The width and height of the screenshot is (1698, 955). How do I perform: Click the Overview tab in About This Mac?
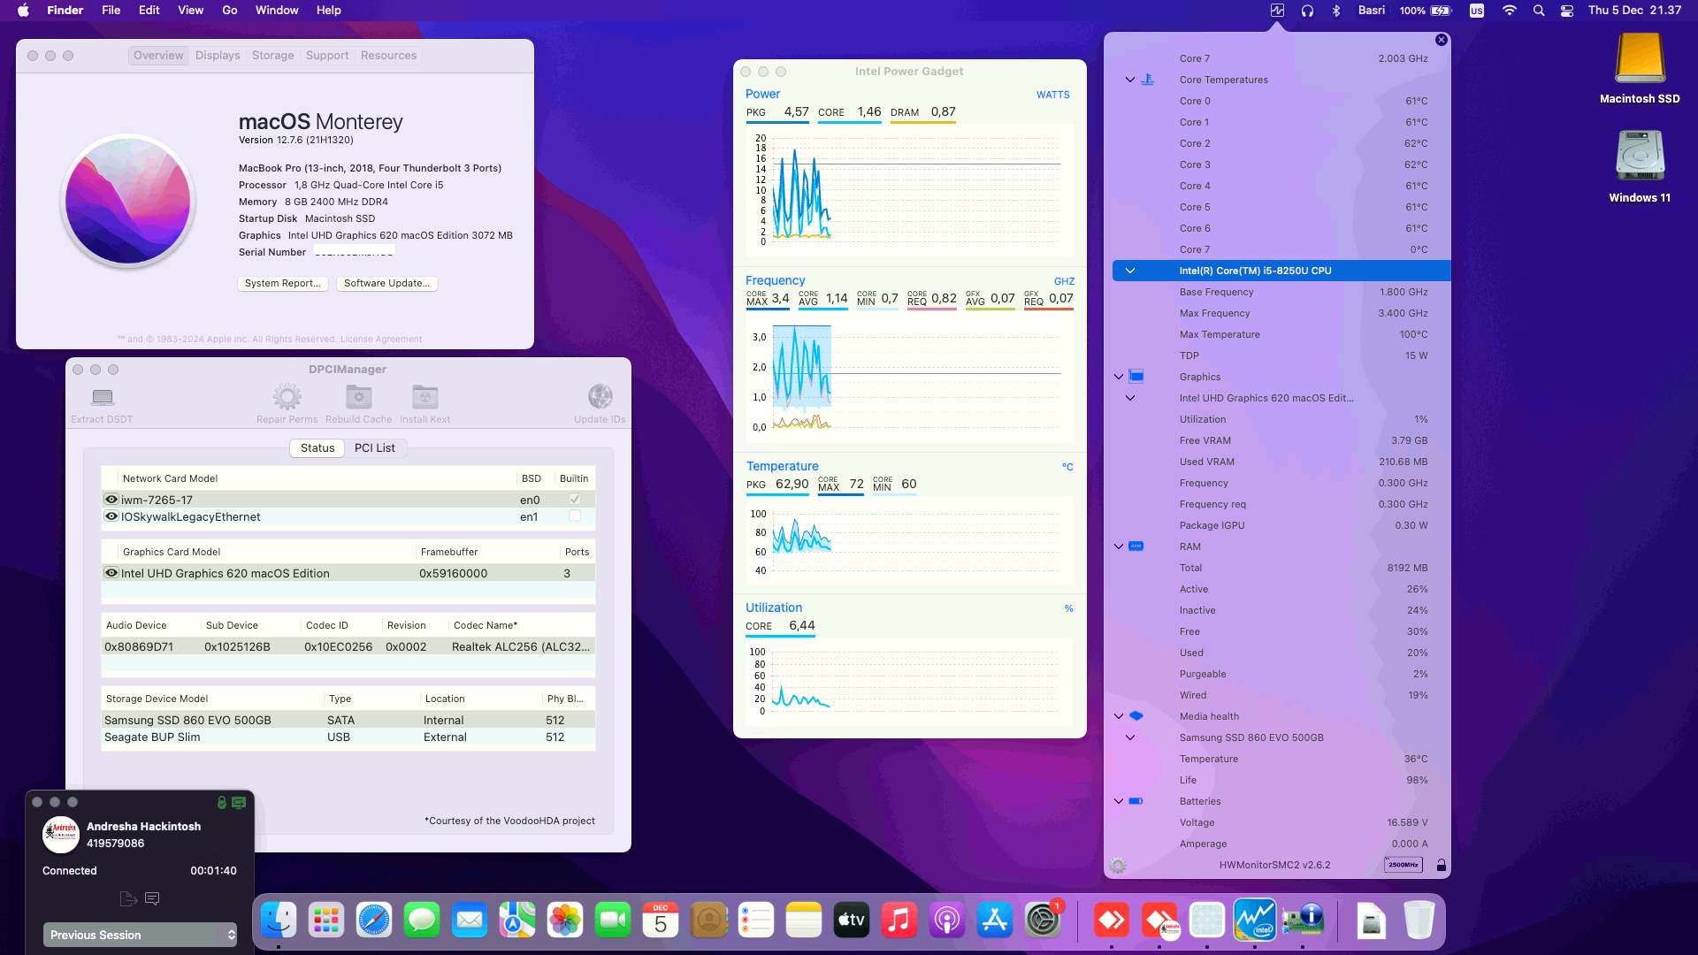pyautogui.click(x=158, y=55)
